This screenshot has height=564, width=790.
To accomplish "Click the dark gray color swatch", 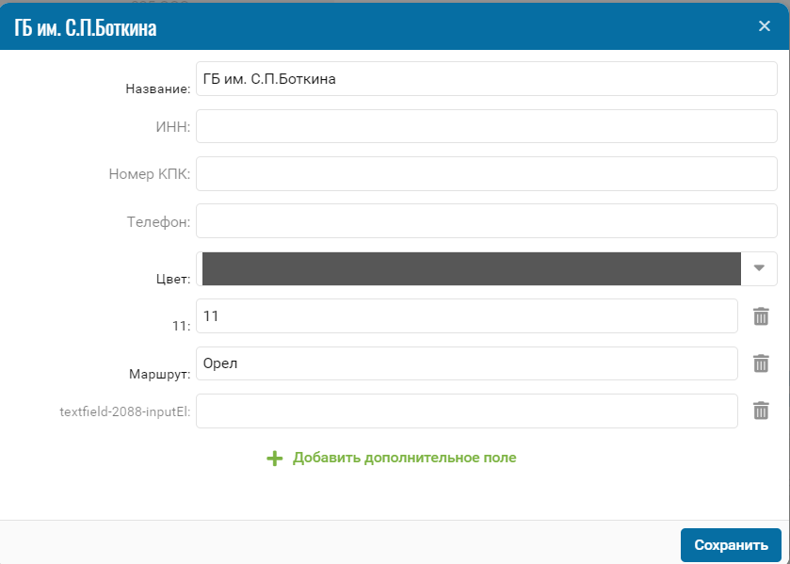I will pyautogui.click(x=469, y=268).
